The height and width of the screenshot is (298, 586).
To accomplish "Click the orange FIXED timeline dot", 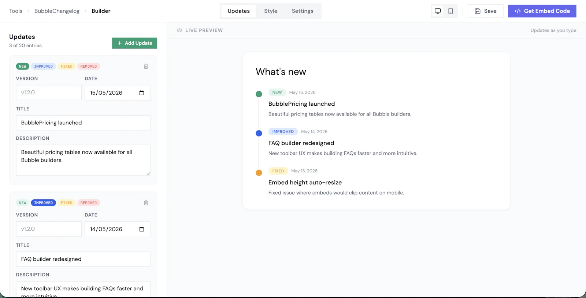I will point(259,173).
